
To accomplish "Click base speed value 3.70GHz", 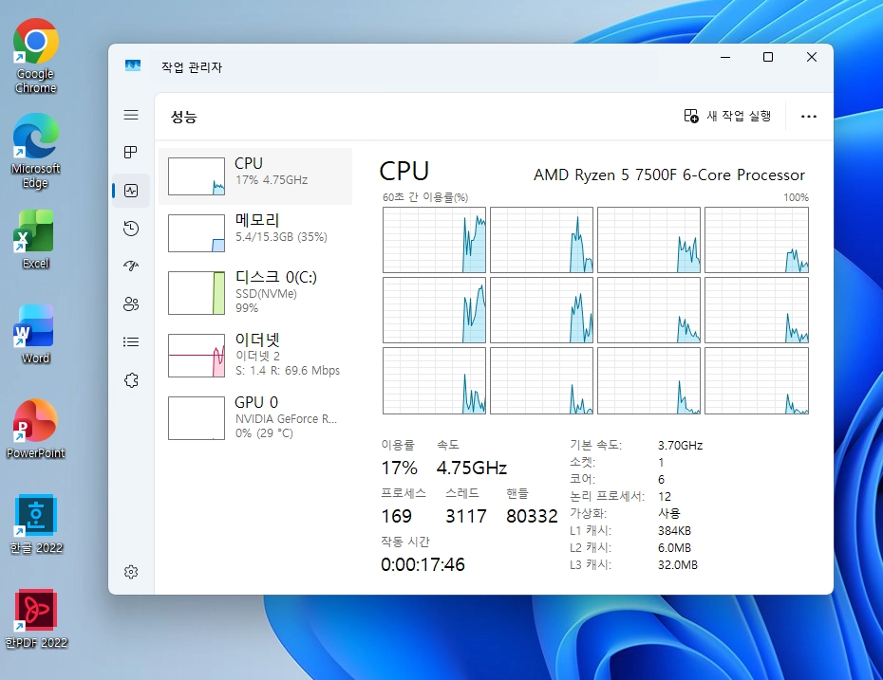I will click(680, 446).
